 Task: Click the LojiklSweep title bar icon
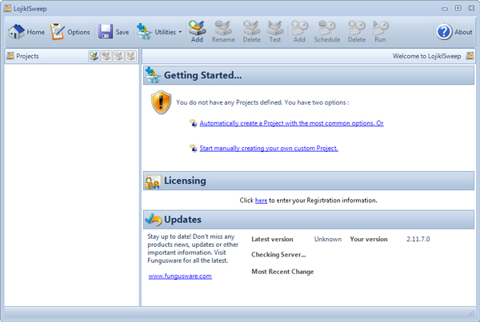pos(7,8)
